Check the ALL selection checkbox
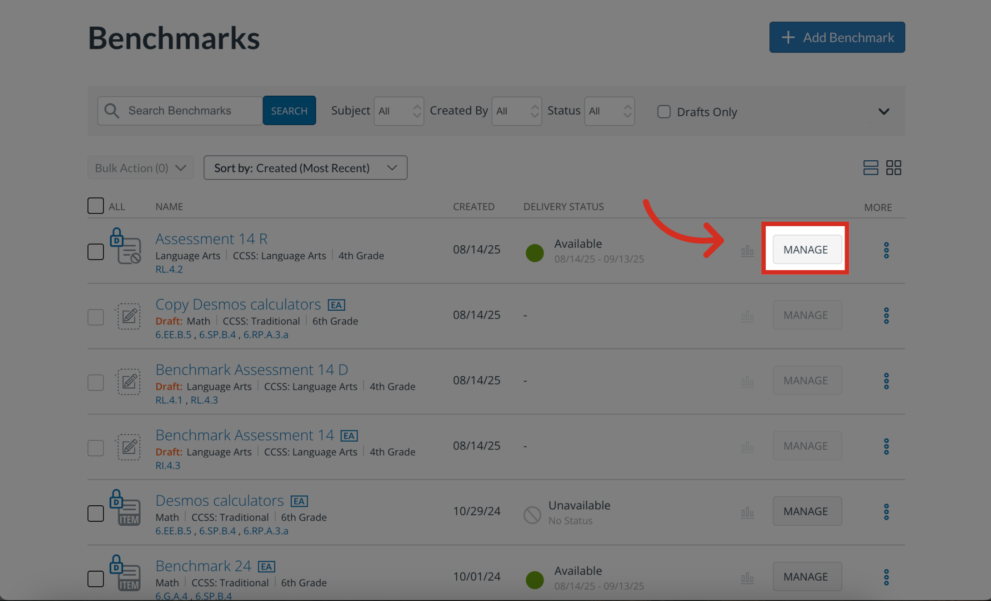The height and width of the screenshot is (601, 991). [95, 205]
